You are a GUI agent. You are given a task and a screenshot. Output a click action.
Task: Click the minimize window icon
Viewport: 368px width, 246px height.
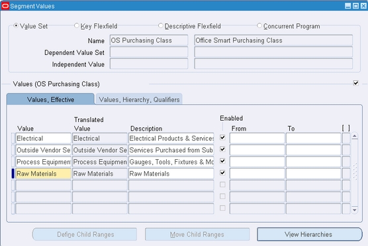(x=348, y=6)
